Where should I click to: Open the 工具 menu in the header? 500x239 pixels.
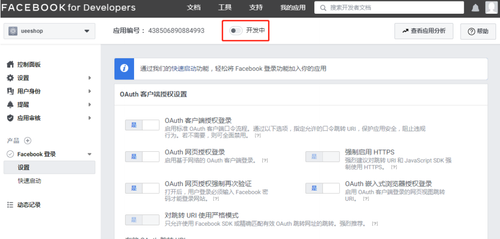225,8
